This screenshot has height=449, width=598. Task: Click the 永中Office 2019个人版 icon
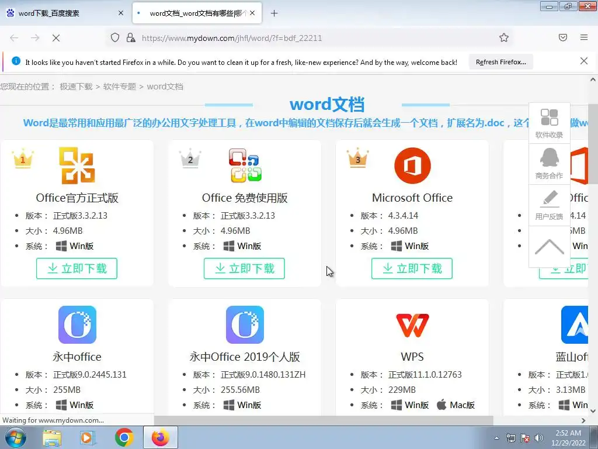245,324
